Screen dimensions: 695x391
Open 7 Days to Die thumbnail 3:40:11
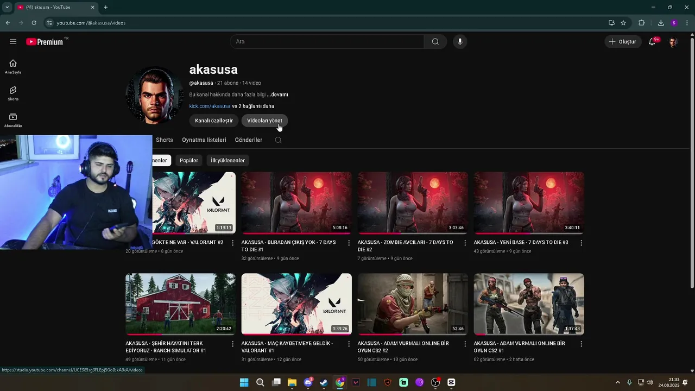pyautogui.click(x=529, y=203)
